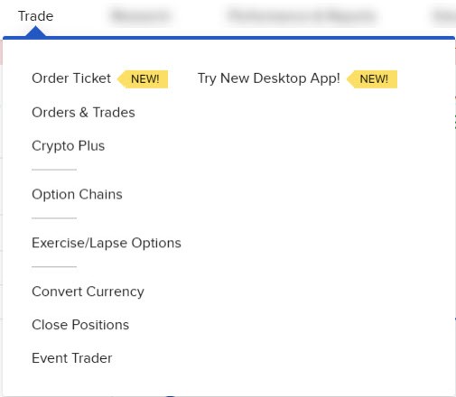Image resolution: width=456 pixels, height=397 pixels.
Task: Select Close Positions entry
Action: tap(80, 325)
